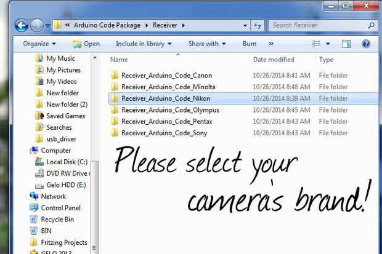Sort by Name column header
The image size is (382, 254).
tap(119, 60)
